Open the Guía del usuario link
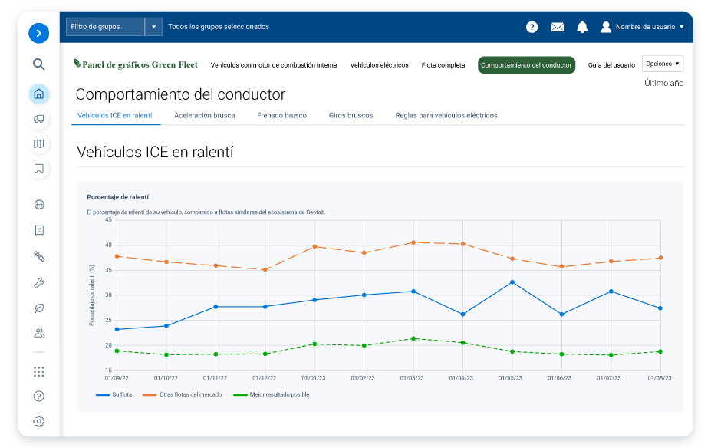 (612, 65)
